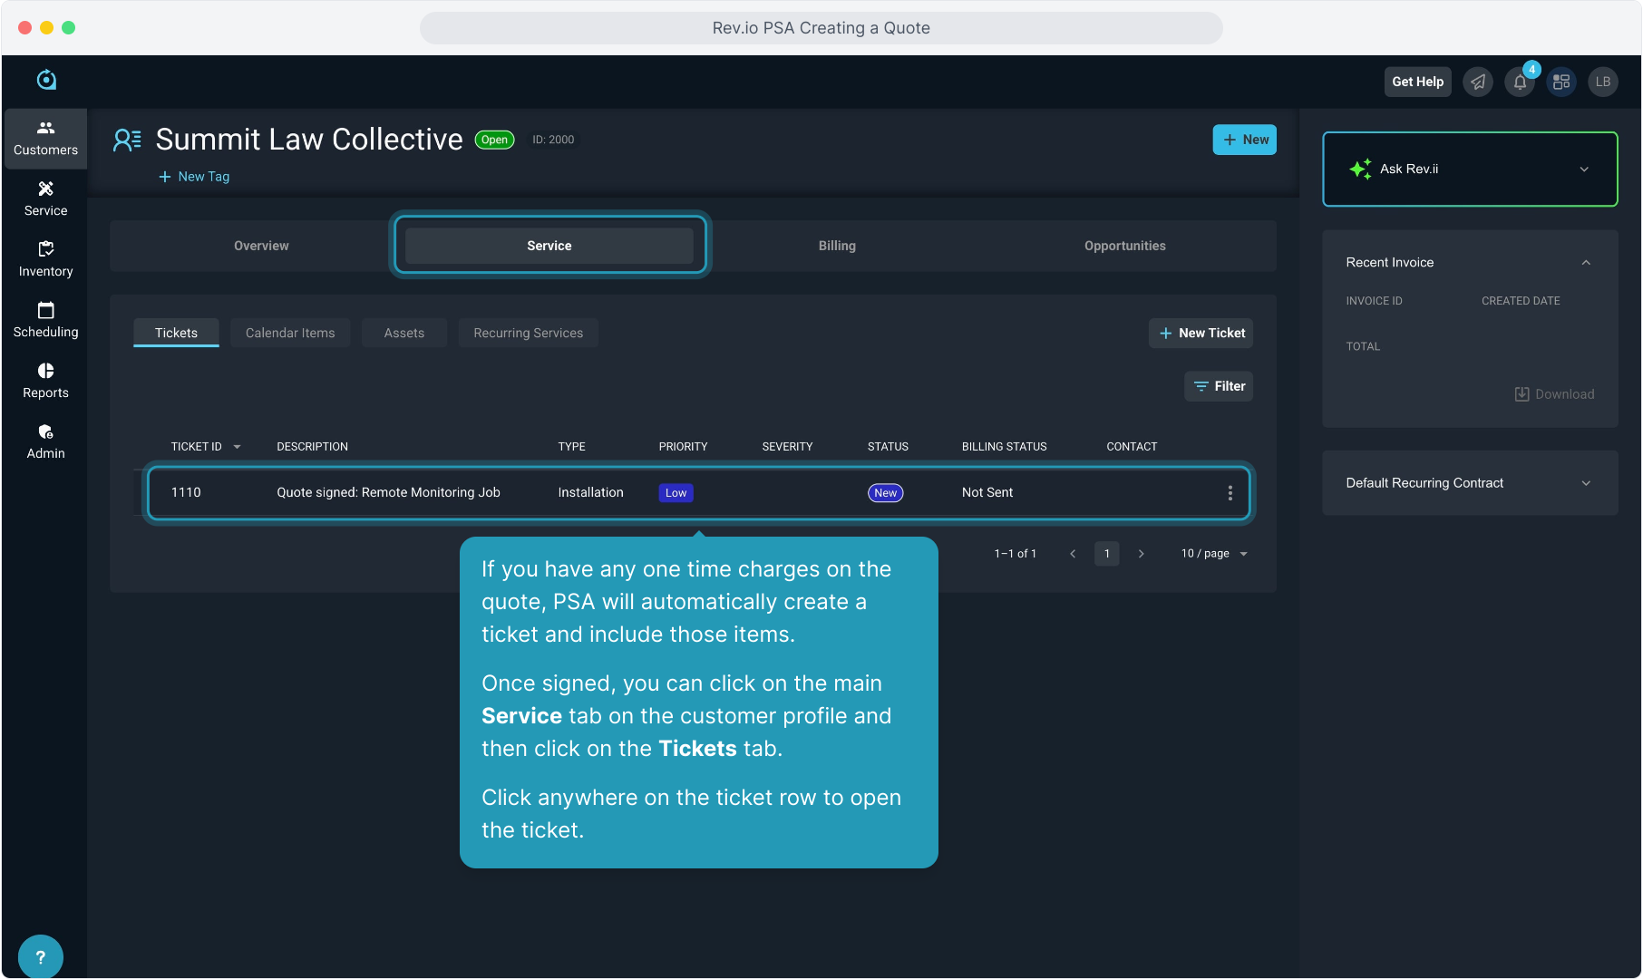
Task: Click the paper plane icon in header
Action: click(1478, 82)
